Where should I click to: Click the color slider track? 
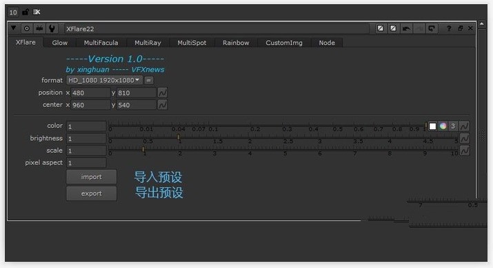[268, 126]
